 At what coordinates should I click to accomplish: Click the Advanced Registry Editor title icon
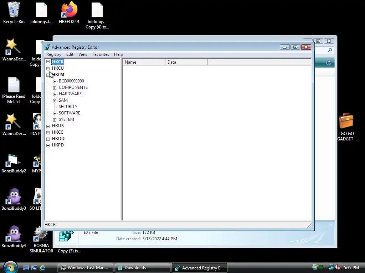tap(47, 47)
